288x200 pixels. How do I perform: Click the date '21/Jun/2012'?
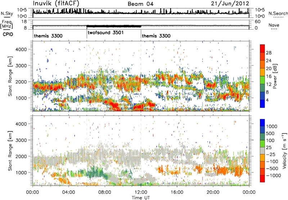pyautogui.click(x=230, y=4)
